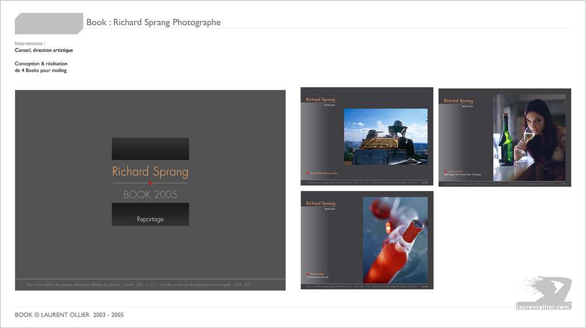Open the large Richard Sprang Book 2005 cover image
586x328 pixels.
pos(151,190)
